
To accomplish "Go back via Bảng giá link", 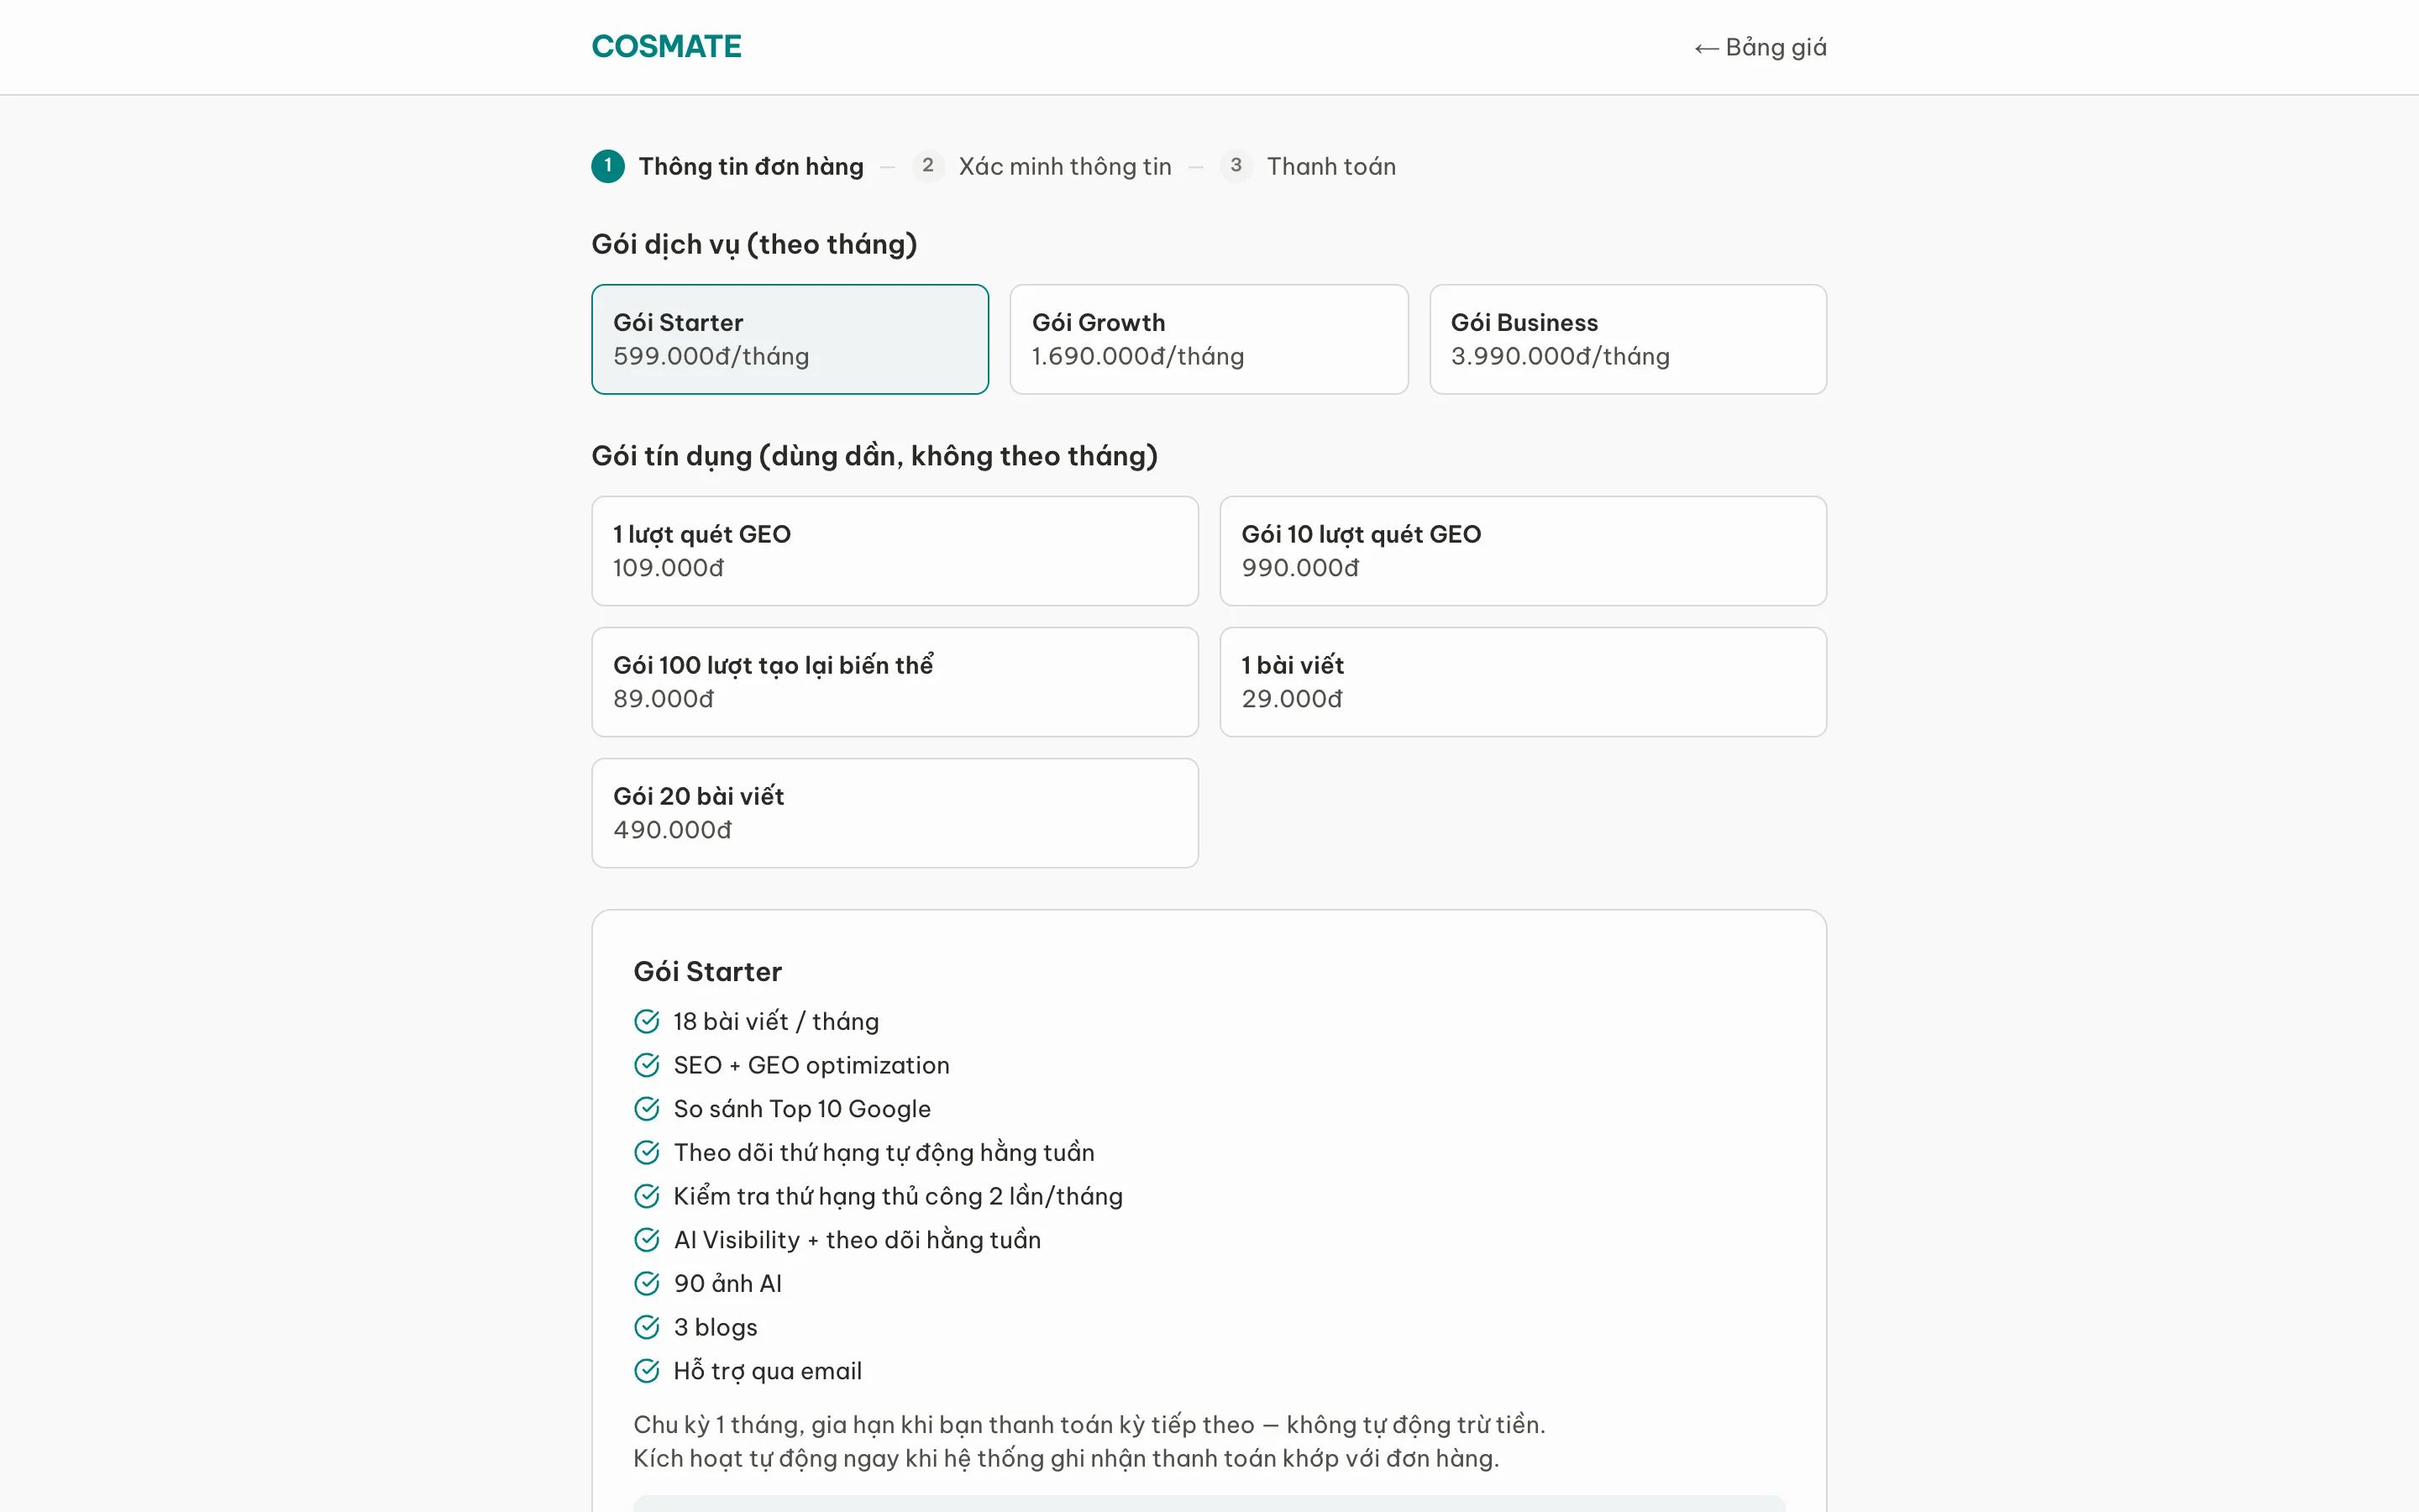I will pos(1760,47).
